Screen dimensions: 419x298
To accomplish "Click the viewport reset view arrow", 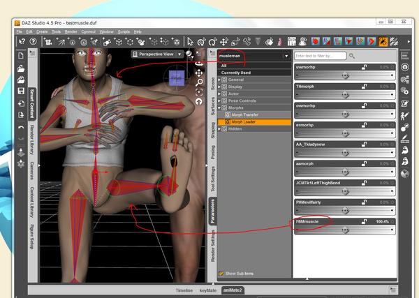I will (x=199, y=101).
